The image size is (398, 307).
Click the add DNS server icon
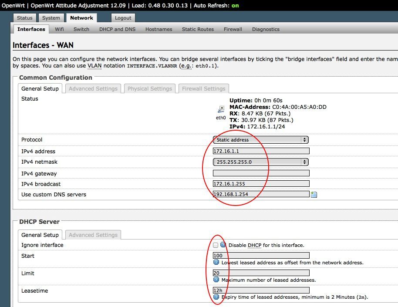[x=314, y=195]
